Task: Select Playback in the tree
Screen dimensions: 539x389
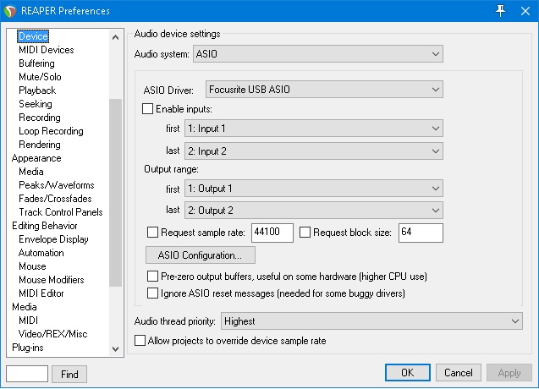Action: 37,90
